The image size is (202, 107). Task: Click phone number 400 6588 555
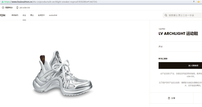(x=25, y=8)
